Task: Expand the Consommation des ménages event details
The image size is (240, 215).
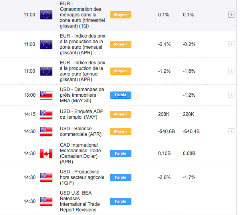Action: 231,15
